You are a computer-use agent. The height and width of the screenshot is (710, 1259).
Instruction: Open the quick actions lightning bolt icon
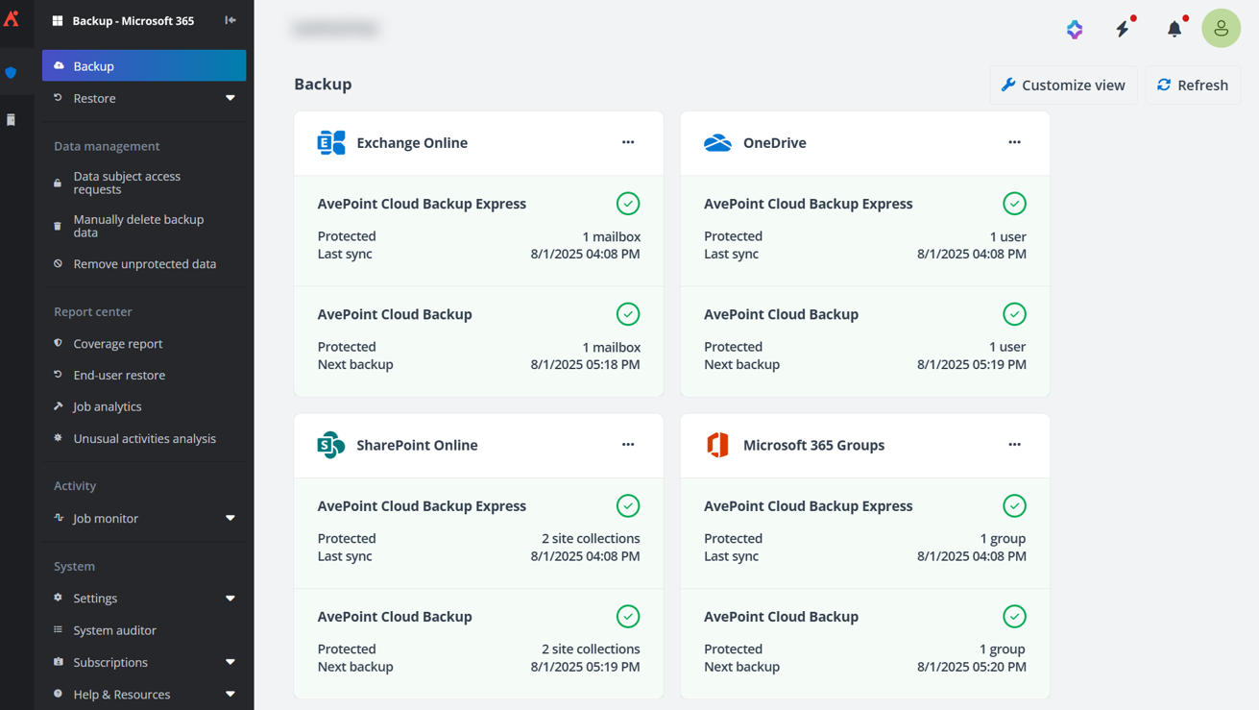tap(1124, 28)
